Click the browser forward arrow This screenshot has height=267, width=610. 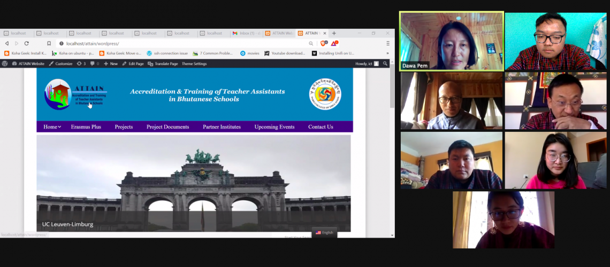[17, 43]
